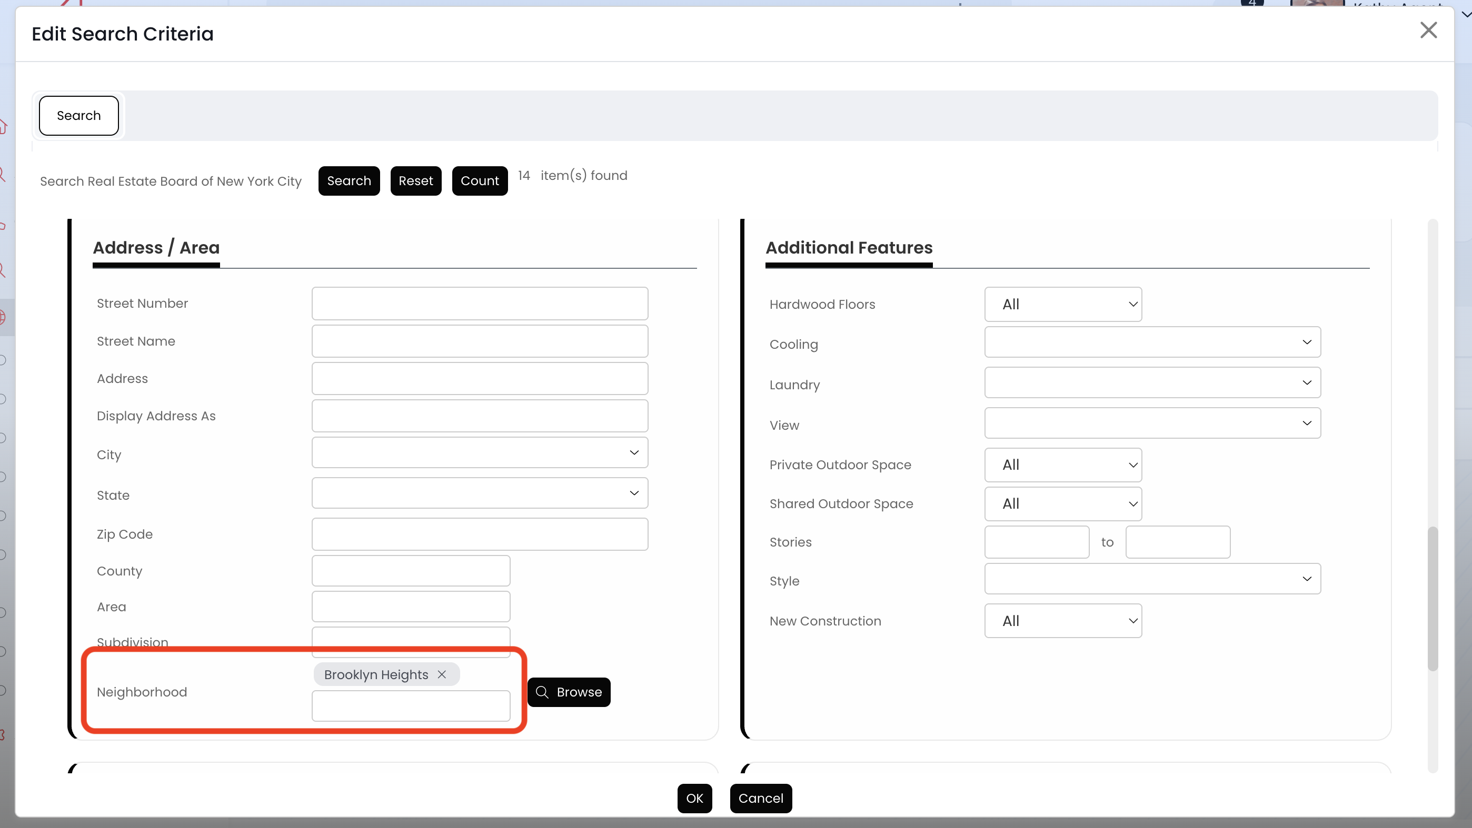
Task: Select the Search tab
Action: pyautogui.click(x=79, y=116)
